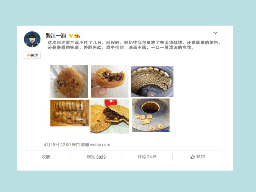Open the bagged pastries photo

click(70, 113)
